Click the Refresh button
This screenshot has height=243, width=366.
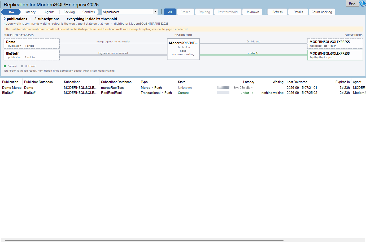(277, 12)
